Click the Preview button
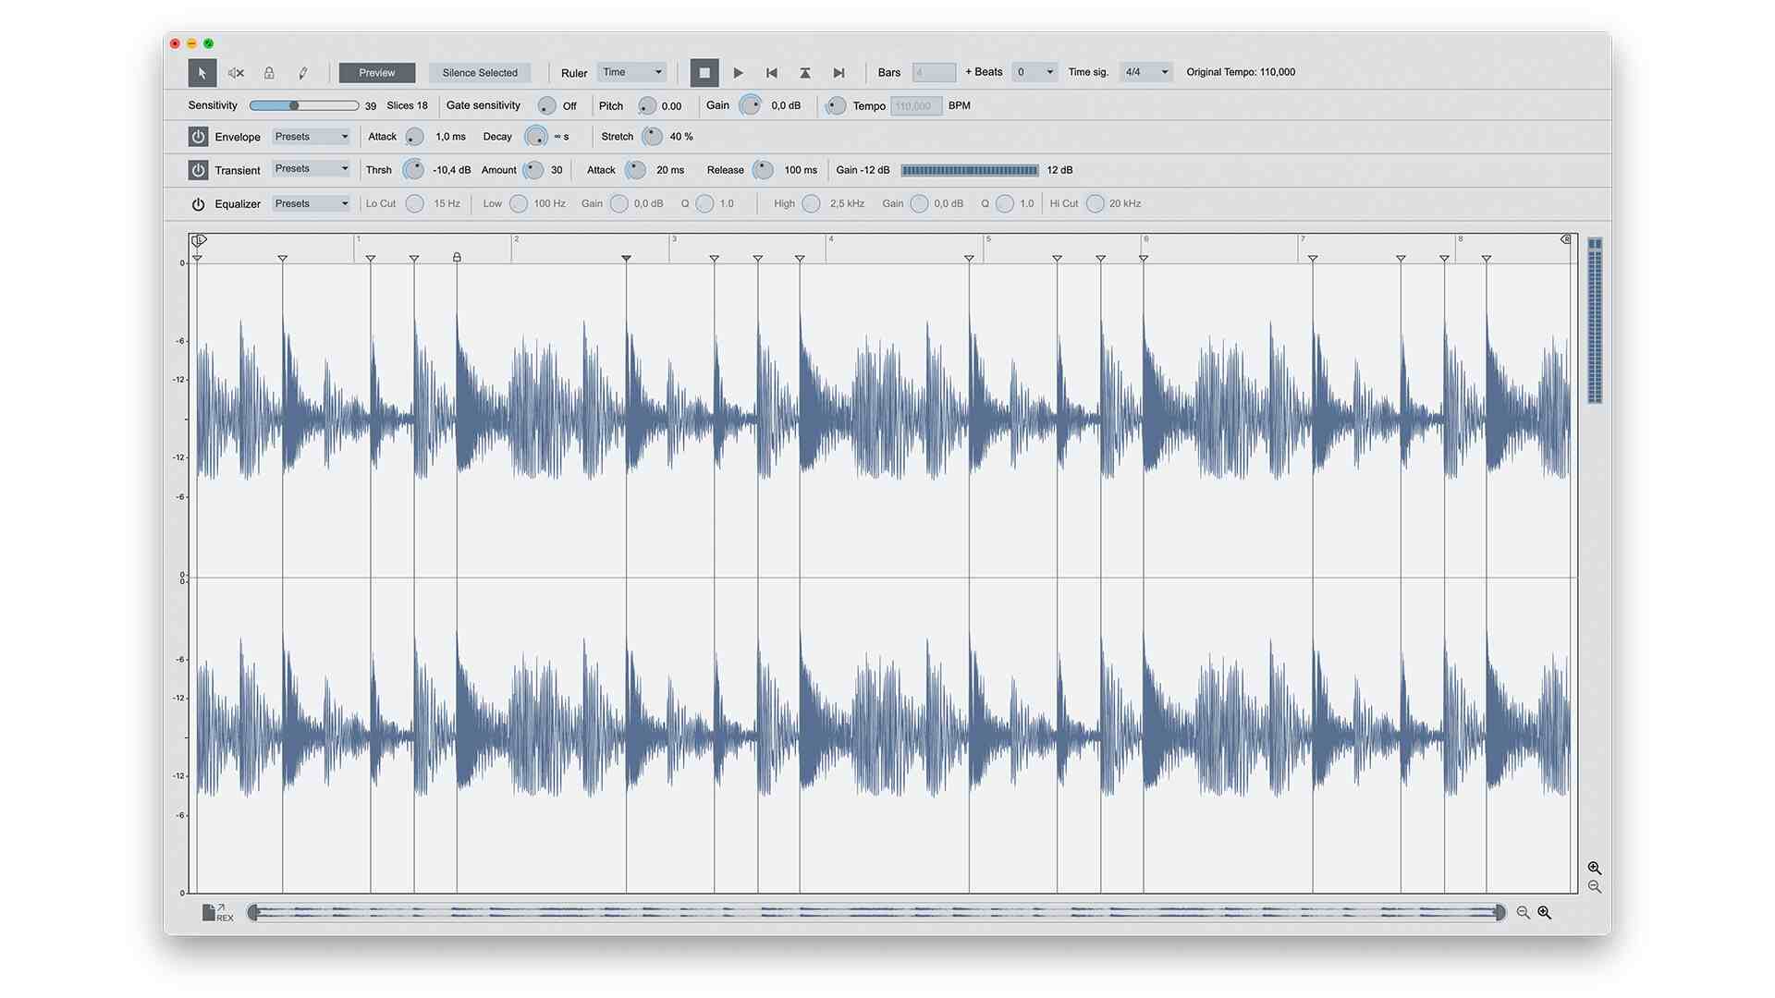 (376, 73)
